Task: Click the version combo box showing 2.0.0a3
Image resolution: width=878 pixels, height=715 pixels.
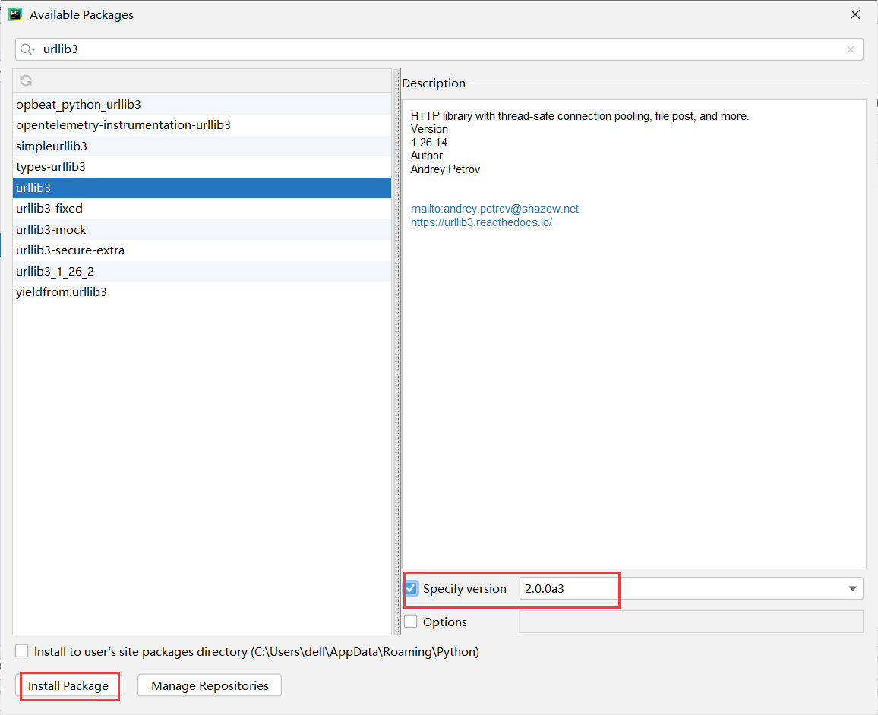Action: [x=676, y=588]
